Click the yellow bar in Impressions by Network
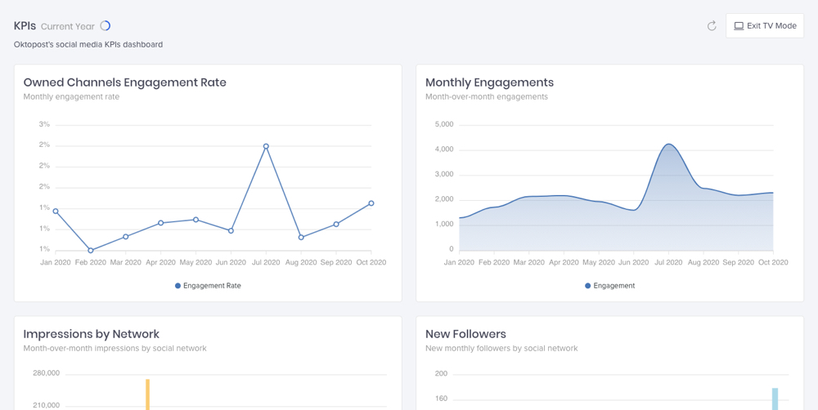The image size is (818, 410). [148, 394]
